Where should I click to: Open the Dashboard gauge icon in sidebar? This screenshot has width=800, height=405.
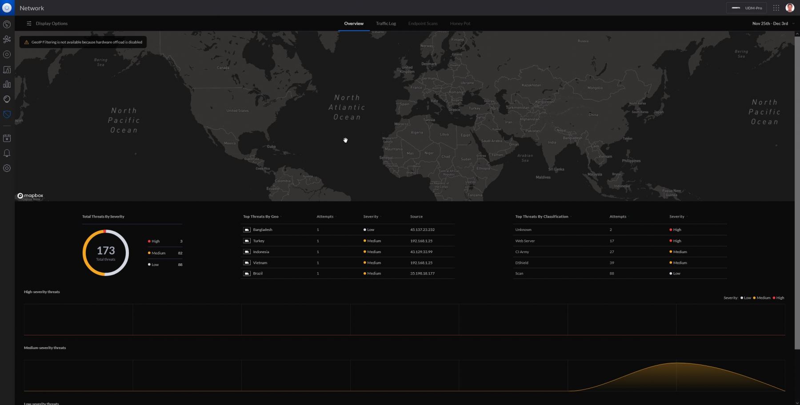pos(7,24)
